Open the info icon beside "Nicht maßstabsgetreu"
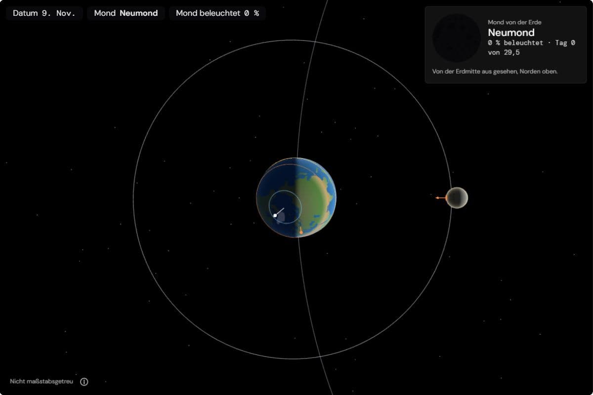Screen dimensions: 593x395 84,382
